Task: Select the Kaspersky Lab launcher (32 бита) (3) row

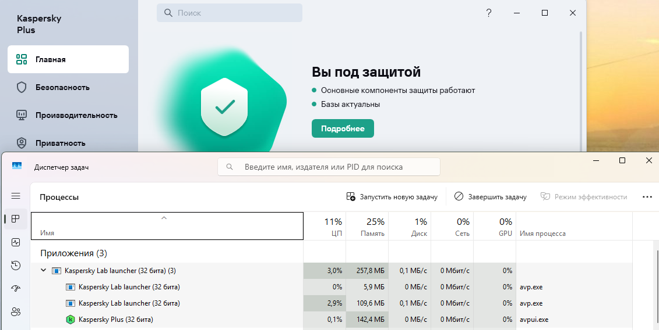Action: tap(331, 271)
